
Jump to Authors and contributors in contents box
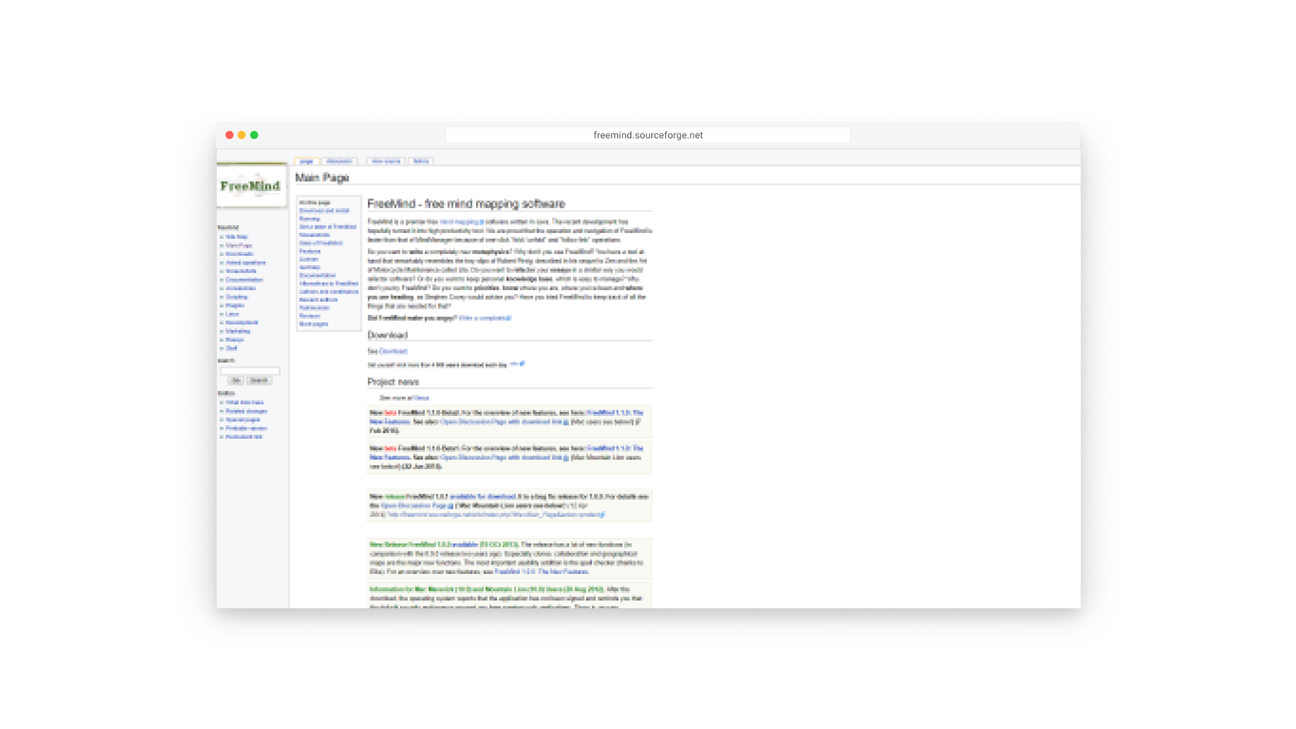click(x=329, y=292)
